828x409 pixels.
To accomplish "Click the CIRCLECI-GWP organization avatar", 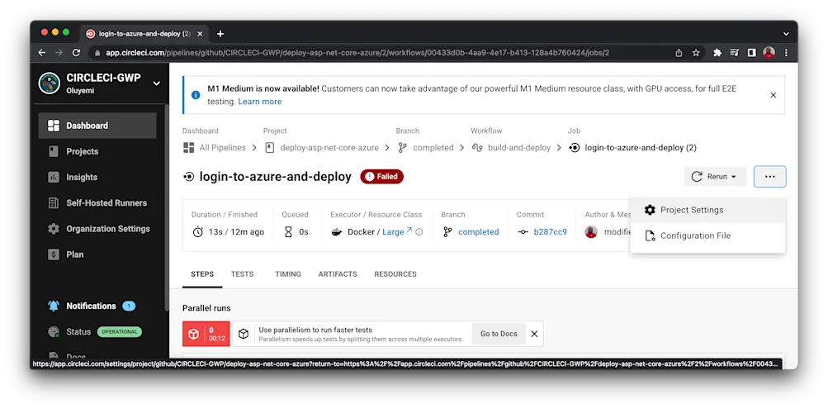I will tap(49, 83).
